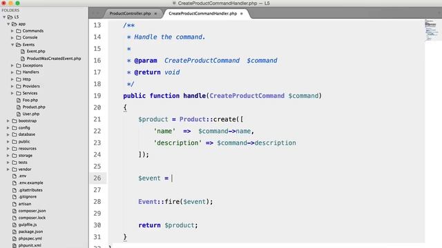Click "@return void" comment on line 17
The height and width of the screenshot is (248, 442).
pos(157,72)
